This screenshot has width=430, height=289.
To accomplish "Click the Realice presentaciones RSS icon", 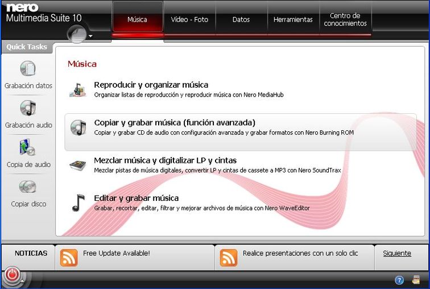I will (x=229, y=258).
